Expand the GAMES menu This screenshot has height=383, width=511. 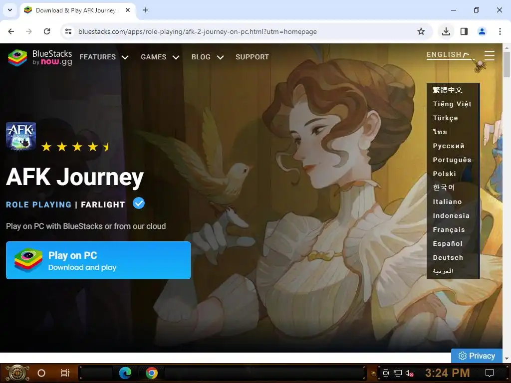[160, 57]
